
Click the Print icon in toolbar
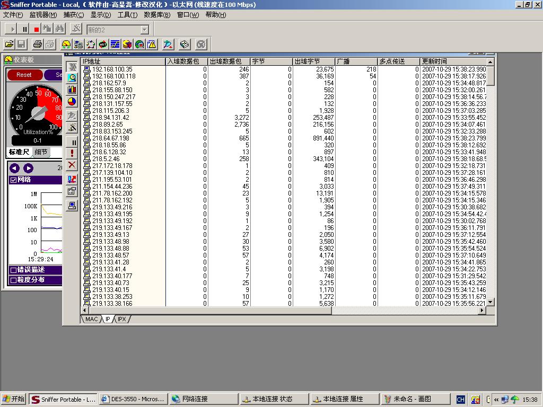tap(38, 45)
